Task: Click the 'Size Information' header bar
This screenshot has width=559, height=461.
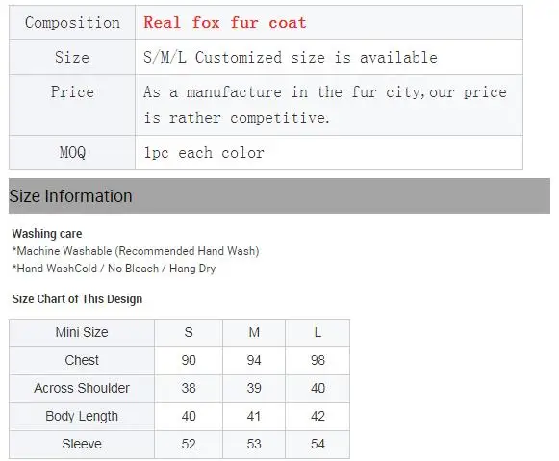Action: click(279, 195)
